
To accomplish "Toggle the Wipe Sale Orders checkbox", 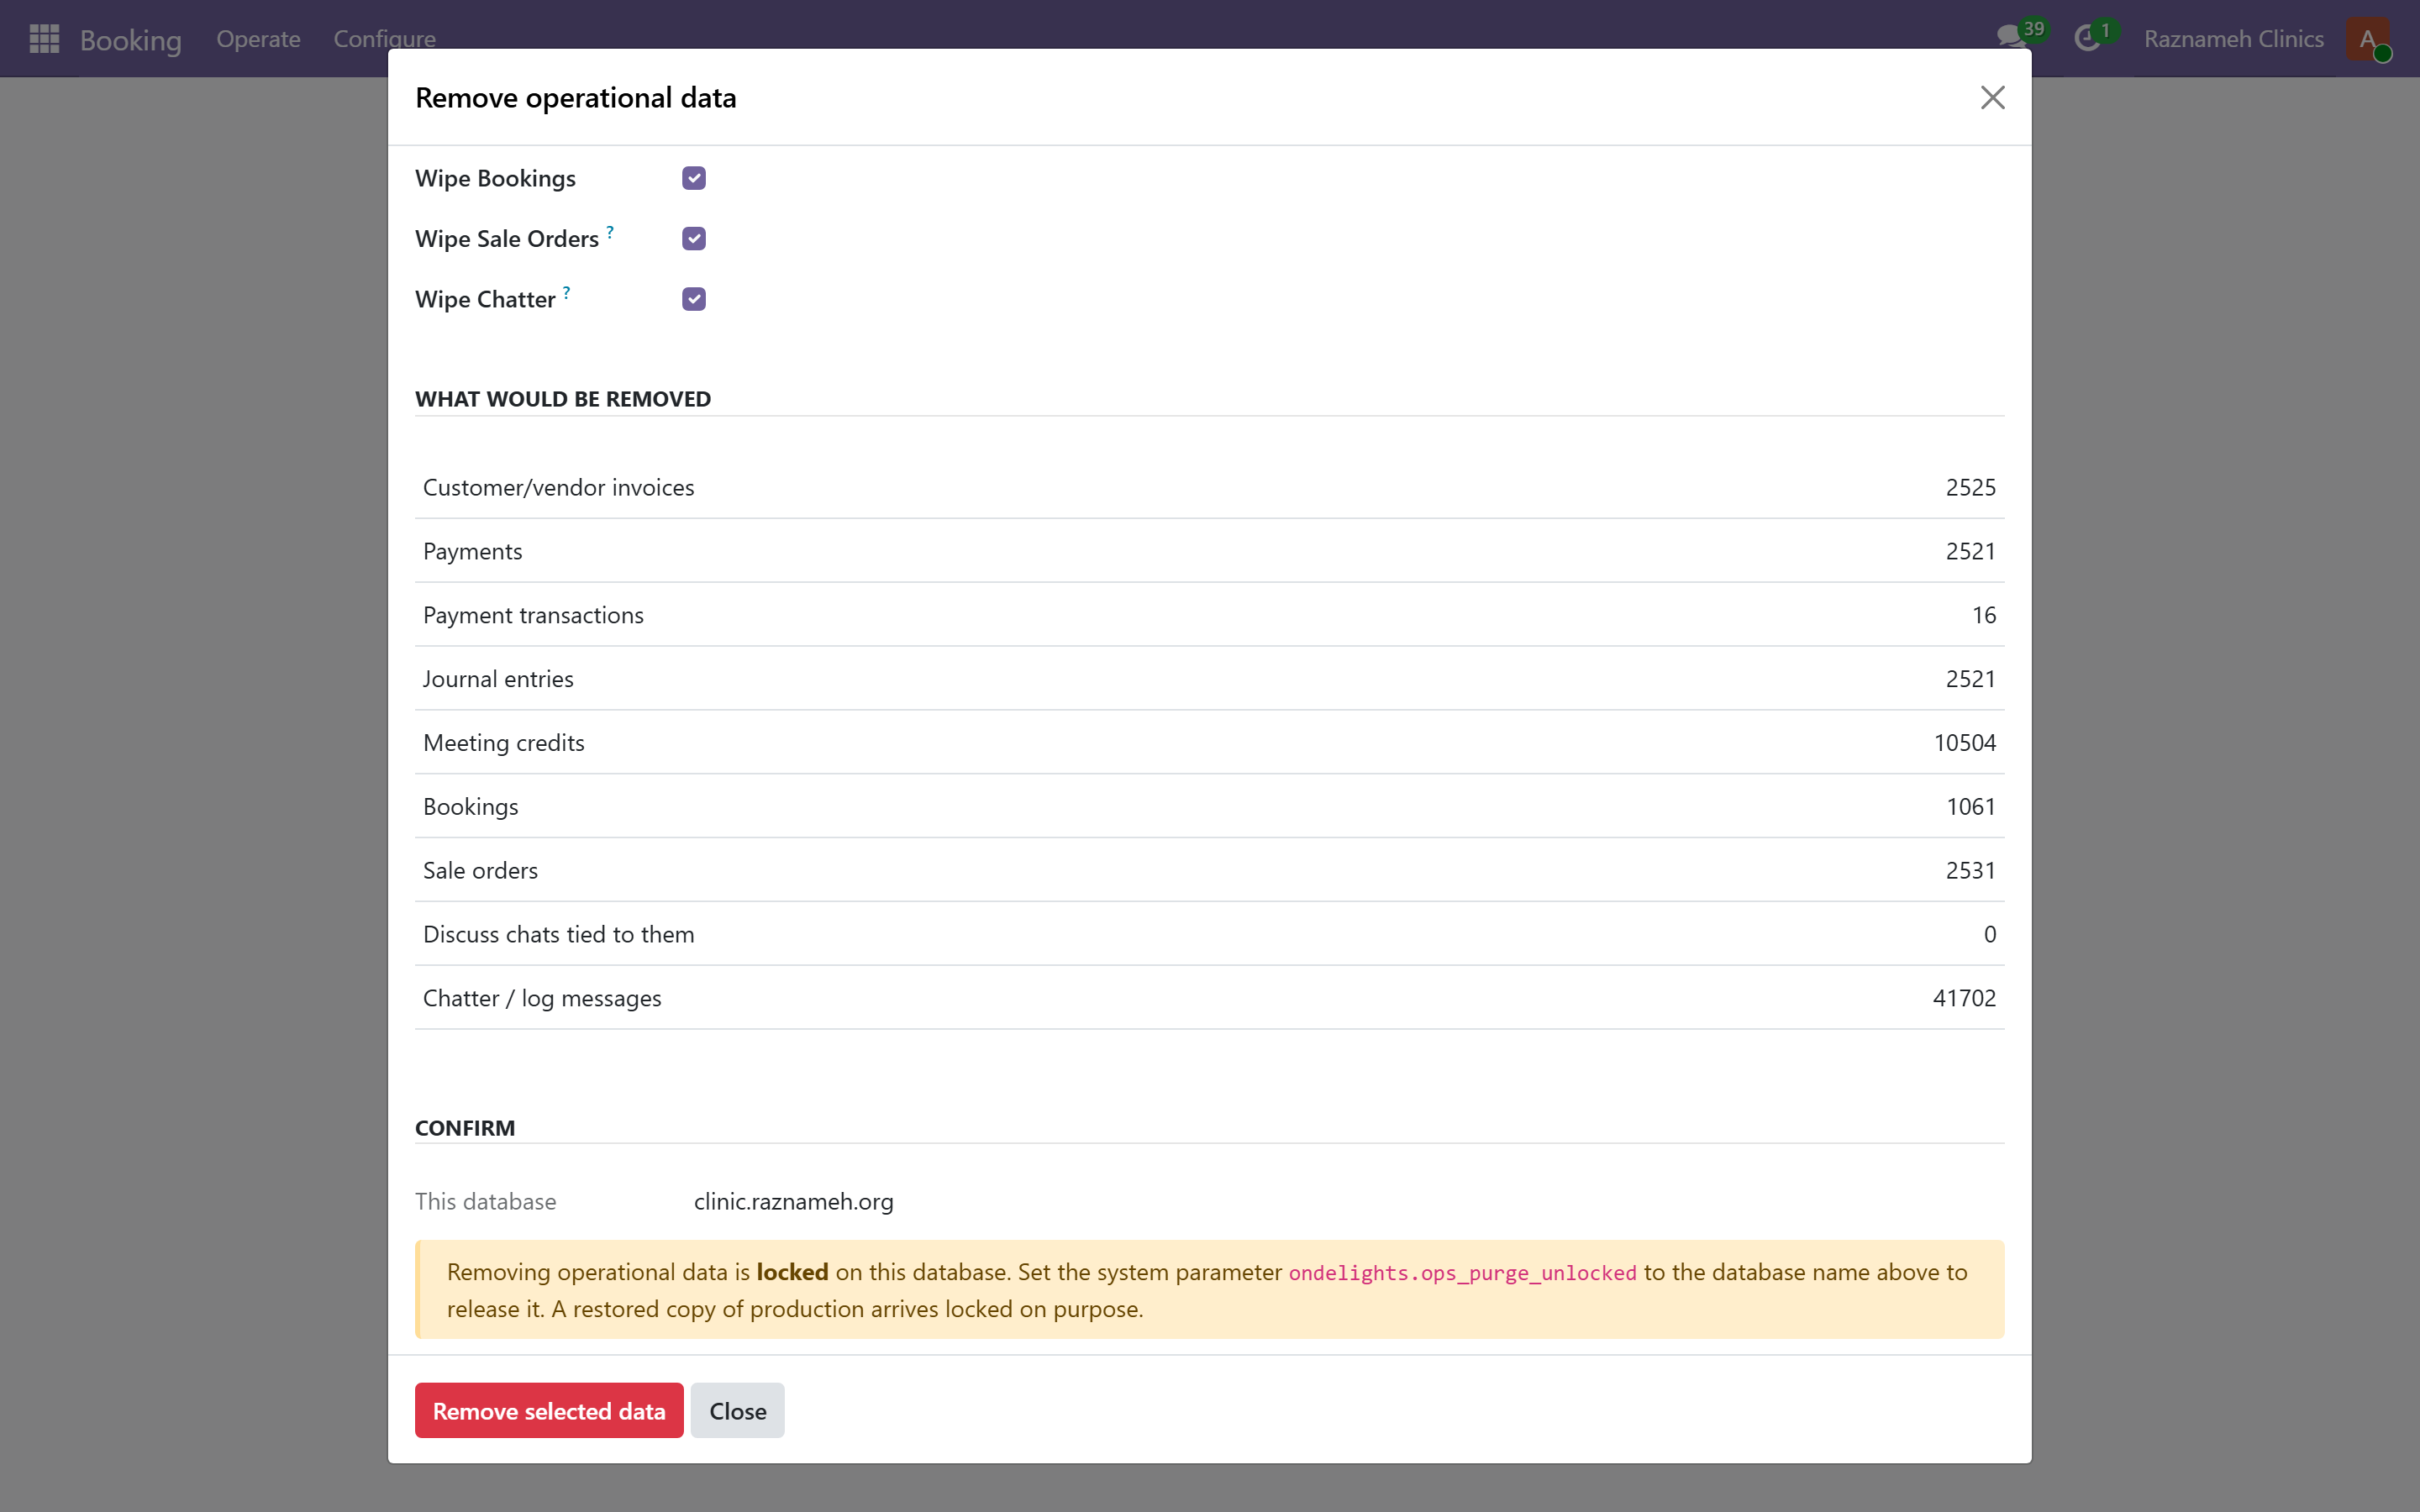I will (x=694, y=238).
